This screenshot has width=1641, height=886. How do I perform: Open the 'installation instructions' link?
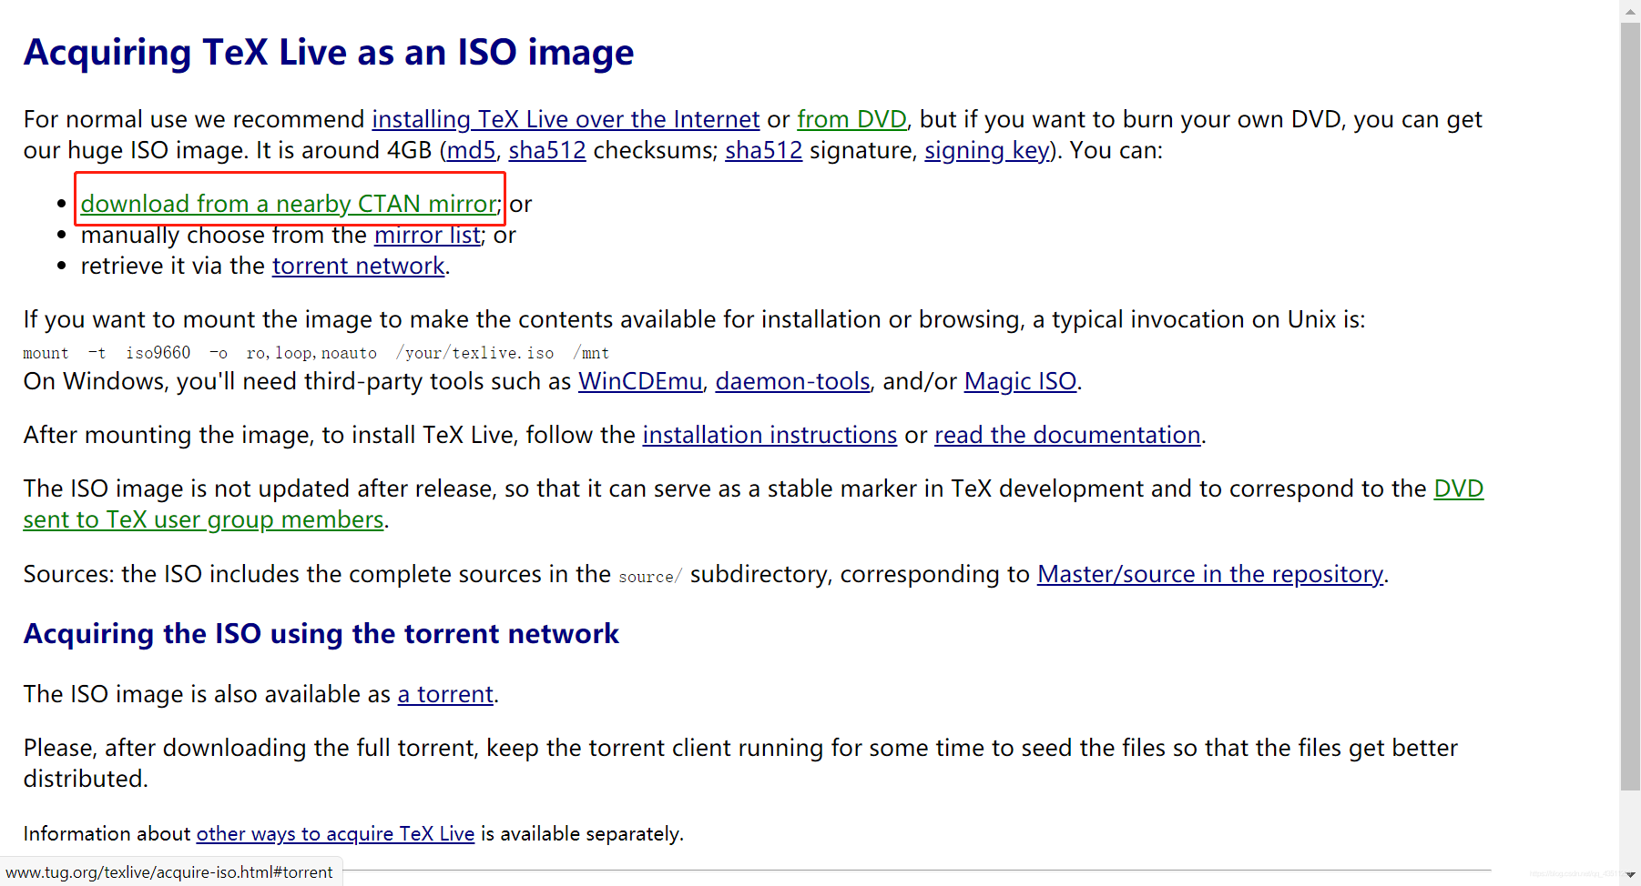(x=770, y=435)
